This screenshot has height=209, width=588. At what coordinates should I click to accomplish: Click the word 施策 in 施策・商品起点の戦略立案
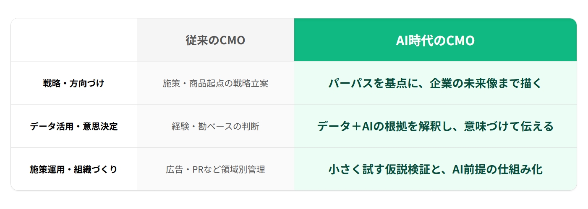(x=171, y=83)
